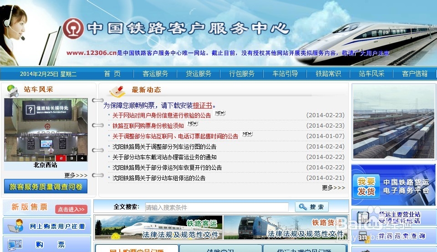Click the 购票 ticket purchase button

coord(47,244)
